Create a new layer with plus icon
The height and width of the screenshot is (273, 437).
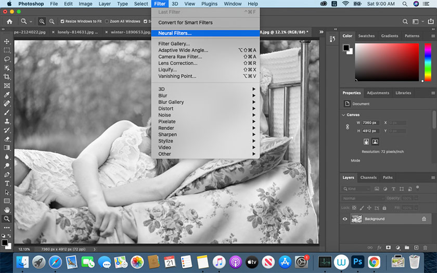pos(416,248)
